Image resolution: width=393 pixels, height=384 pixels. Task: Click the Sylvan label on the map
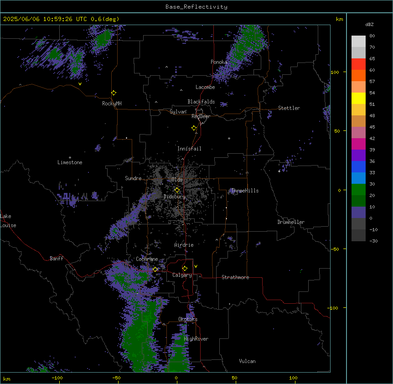[178, 112]
